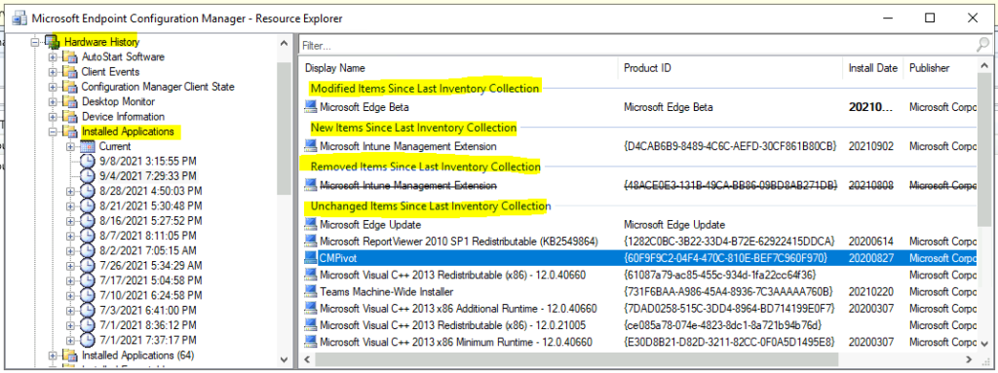Viewport: 998px width, 373px height.
Task: Click the Teams Machine-Wide Installer icon
Action: pos(311,291)
